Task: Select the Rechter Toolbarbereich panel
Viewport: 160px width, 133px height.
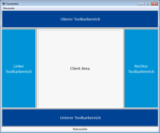Action: click(x=141, y=69)
